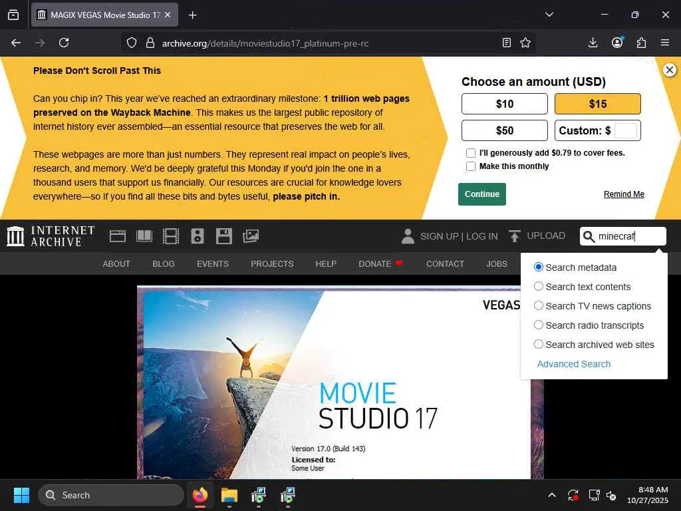Click the SIGN UP | LOG IN link

coord(459,236)
